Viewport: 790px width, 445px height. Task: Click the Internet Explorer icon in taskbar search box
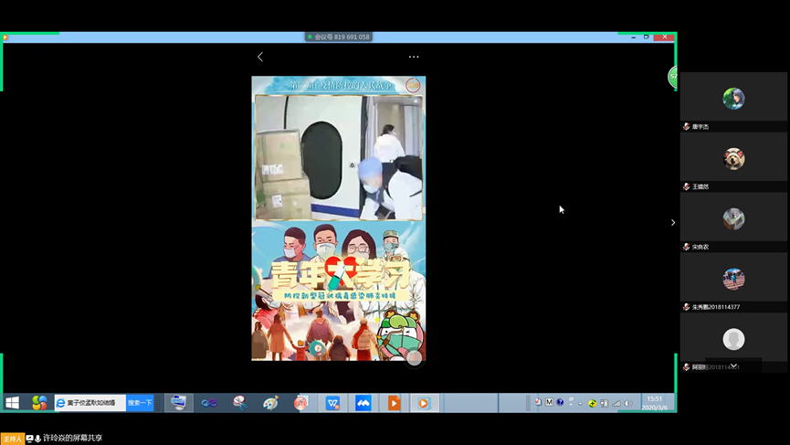(x=61, y=403)
